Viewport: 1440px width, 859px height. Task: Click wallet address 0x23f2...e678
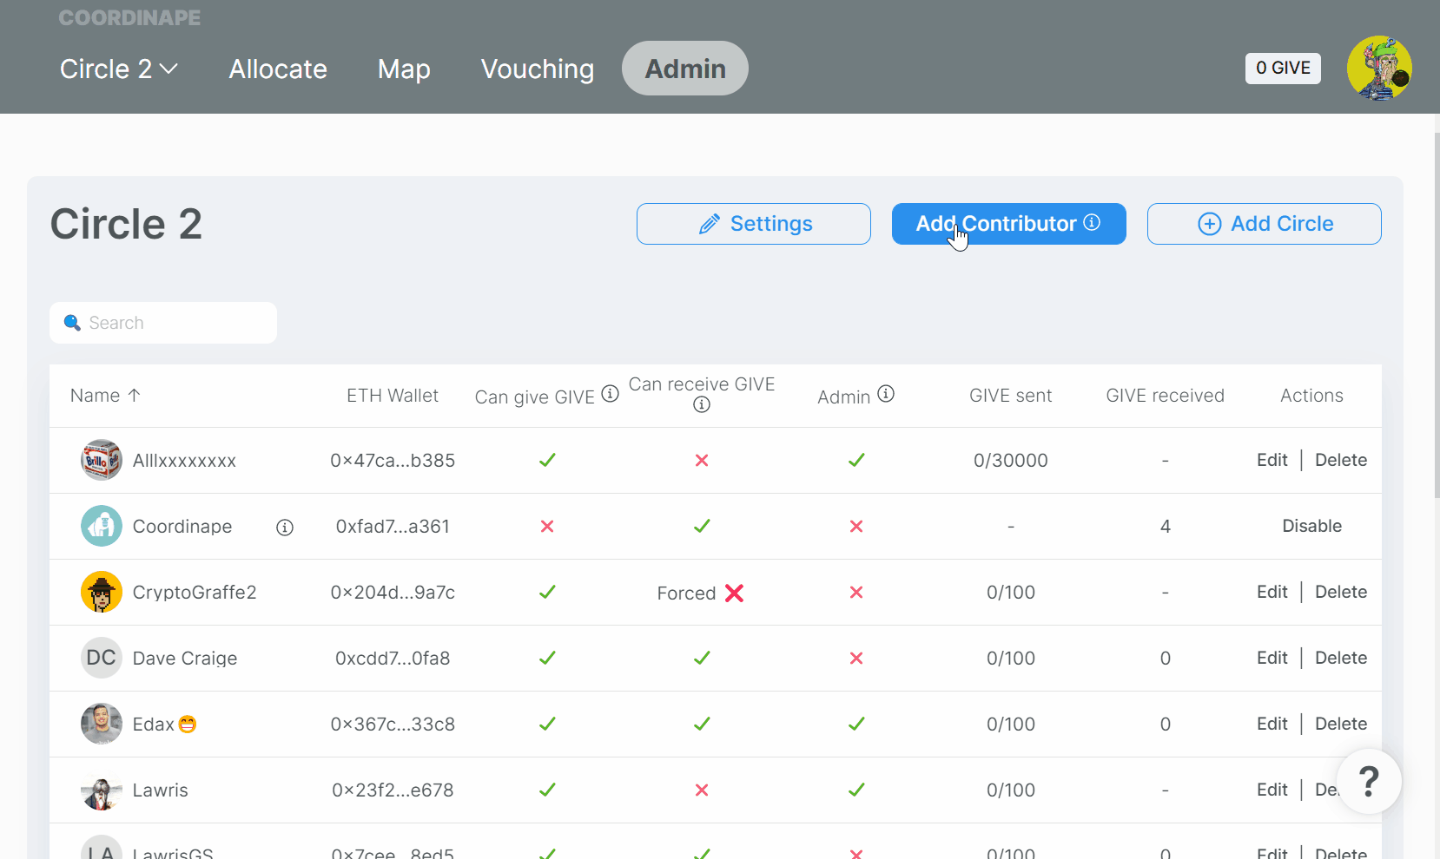[x=393, y=790]
